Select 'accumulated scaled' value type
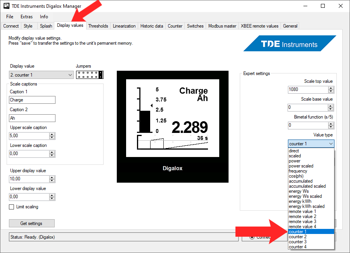This screenshot has width=350, height=253. click(x=311, y=186)
